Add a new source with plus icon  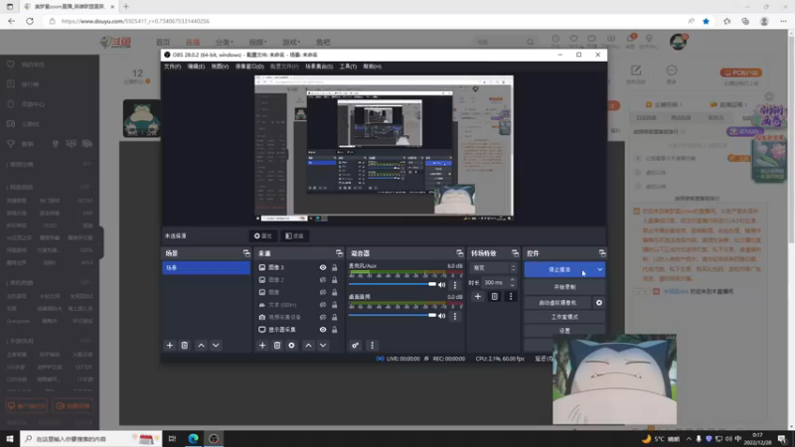[262, 345]
